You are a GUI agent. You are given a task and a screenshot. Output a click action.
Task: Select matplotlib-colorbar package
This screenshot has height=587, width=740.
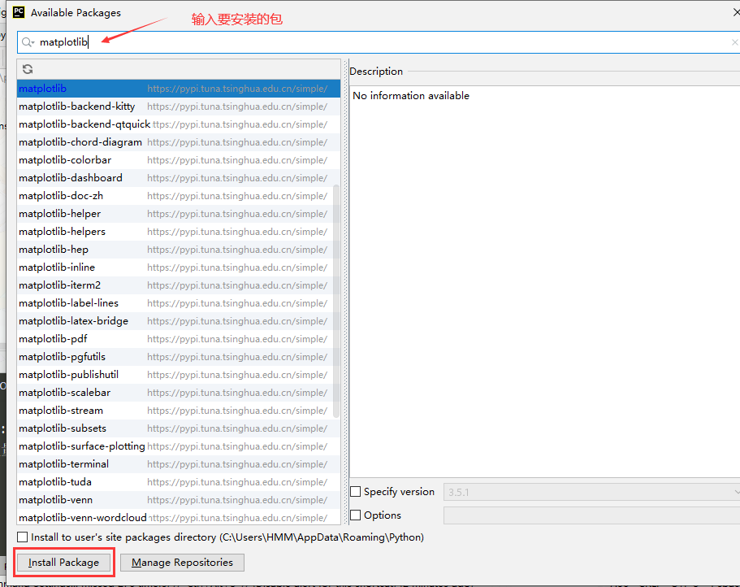pyautogui.click(x=179, y=160)
